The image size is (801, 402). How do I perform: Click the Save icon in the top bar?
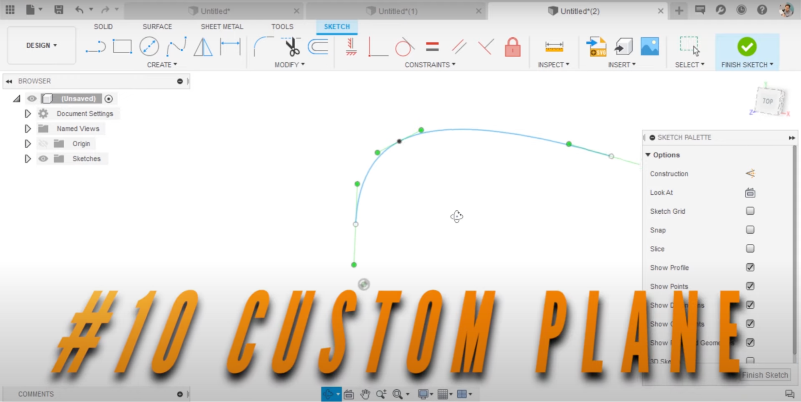(x=59, y=10)
